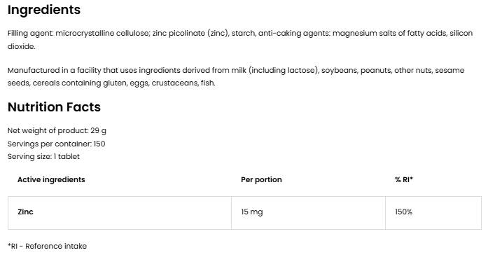This screenshot has width=488, height=255.
Task: Select the 150% table cell
Action: click(433, 213)
